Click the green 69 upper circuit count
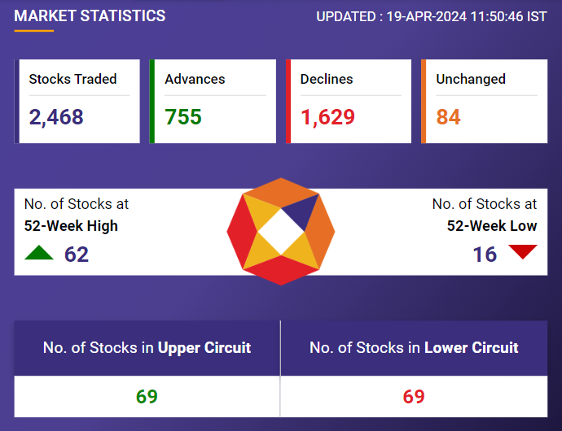 pyautogui.click(x=147, y=397)
